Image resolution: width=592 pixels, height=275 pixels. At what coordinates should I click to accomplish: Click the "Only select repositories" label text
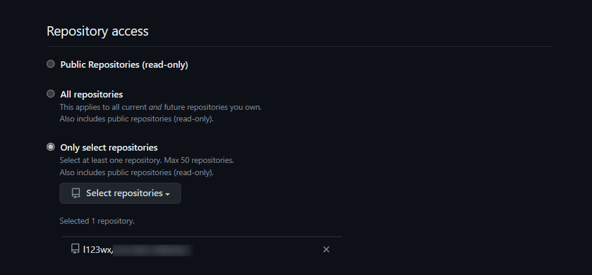tap(109, 148)
